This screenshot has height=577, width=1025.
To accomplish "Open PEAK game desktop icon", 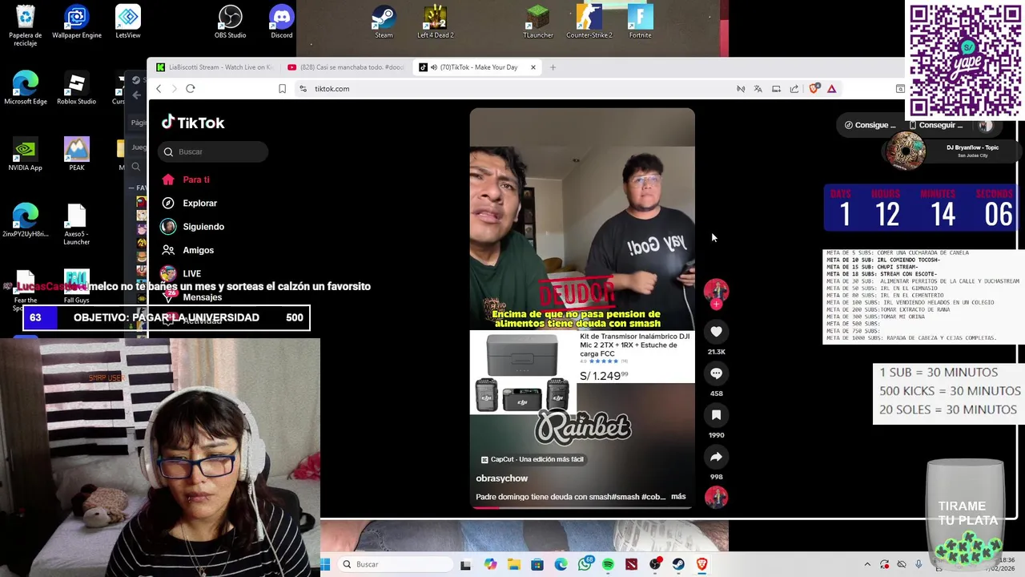I will pos(77,154).
